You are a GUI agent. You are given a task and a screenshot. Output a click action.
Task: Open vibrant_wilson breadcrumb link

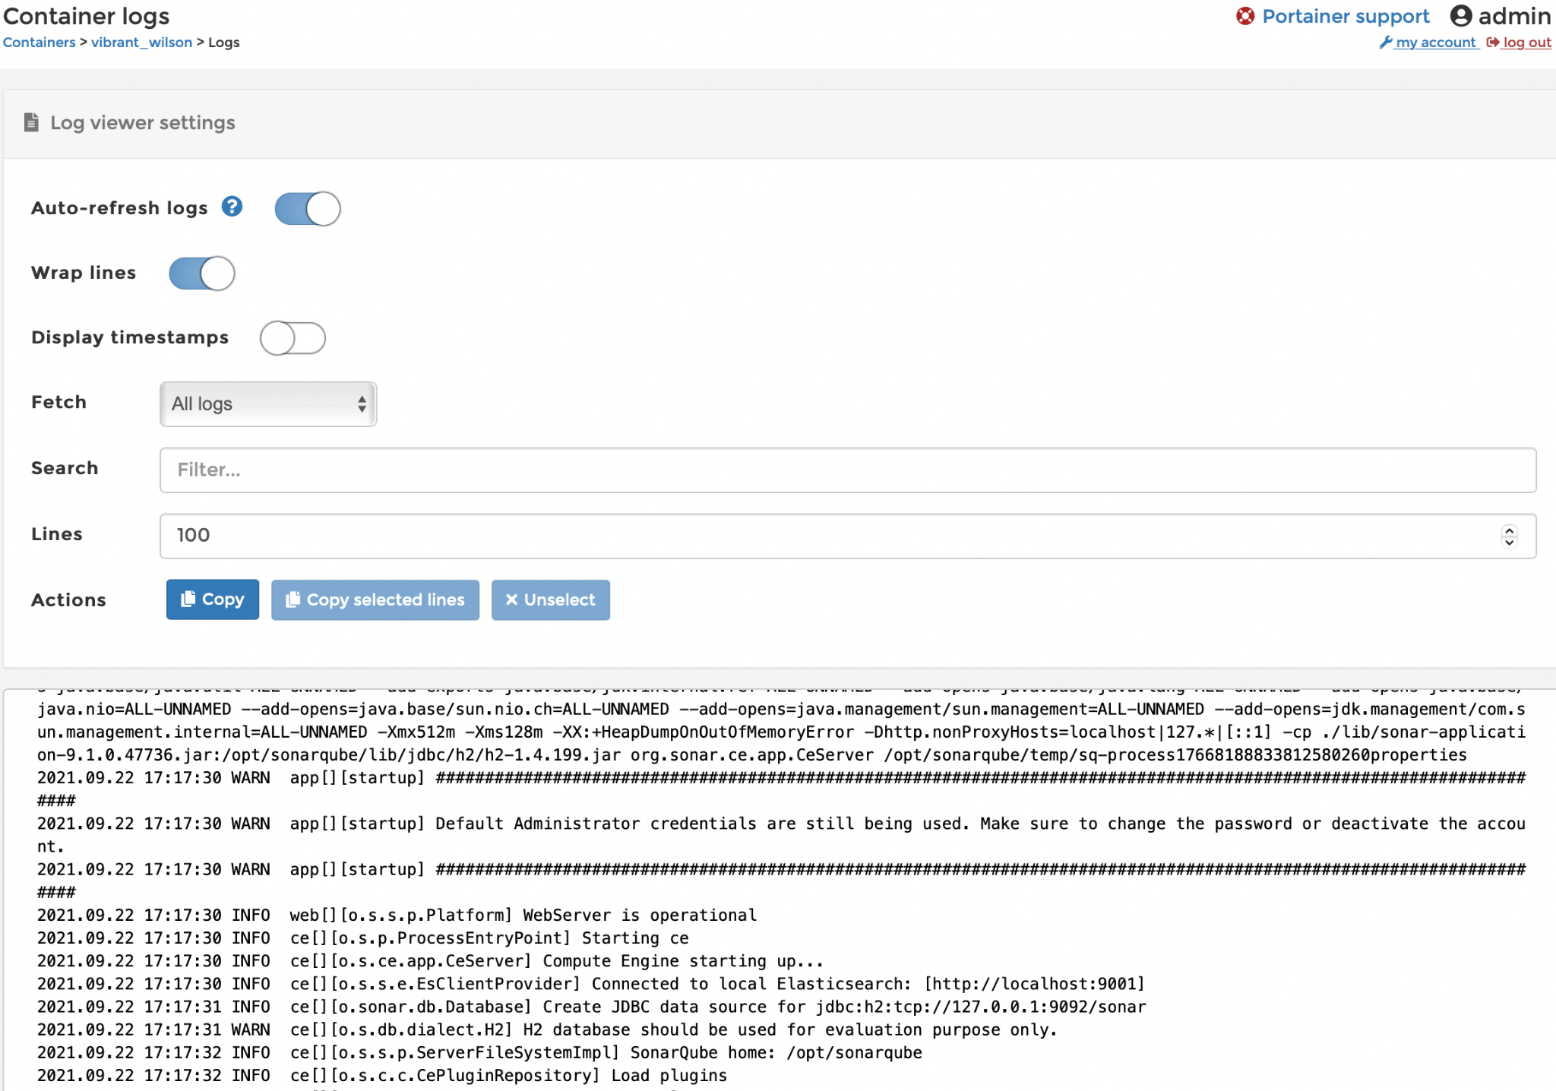(x=141, y=43)
